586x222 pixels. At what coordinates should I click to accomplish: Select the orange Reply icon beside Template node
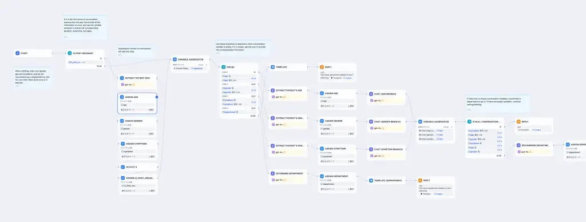322,67
